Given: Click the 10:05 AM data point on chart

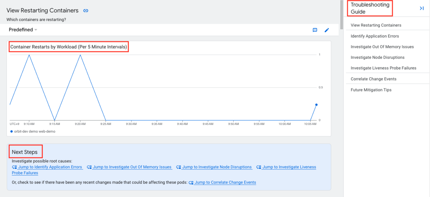Looking at the screenshot, I should (x=316, y=105).
